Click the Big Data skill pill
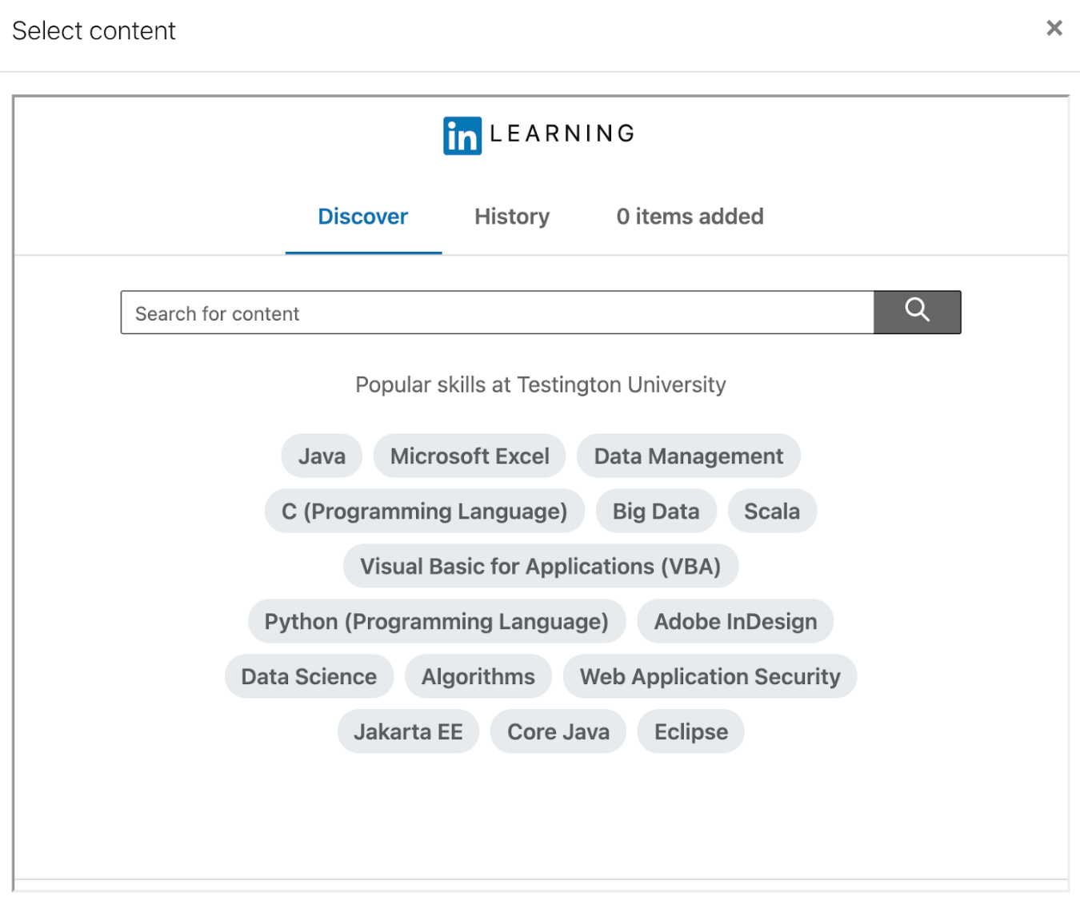1080x900 pixels. (656, 511)
